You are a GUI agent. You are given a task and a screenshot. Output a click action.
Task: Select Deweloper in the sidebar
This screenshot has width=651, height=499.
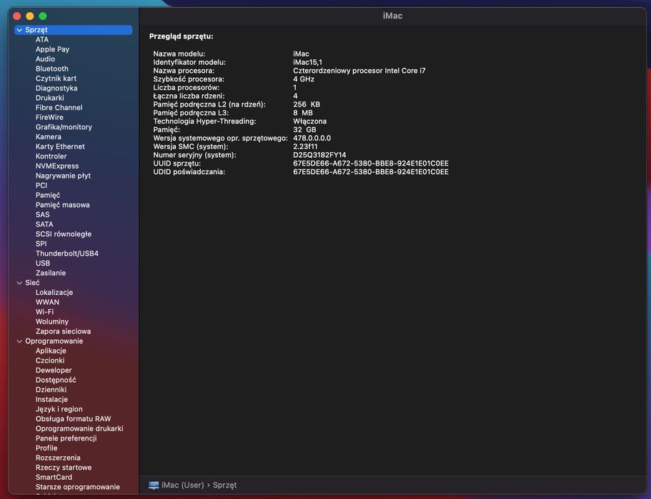54,371
